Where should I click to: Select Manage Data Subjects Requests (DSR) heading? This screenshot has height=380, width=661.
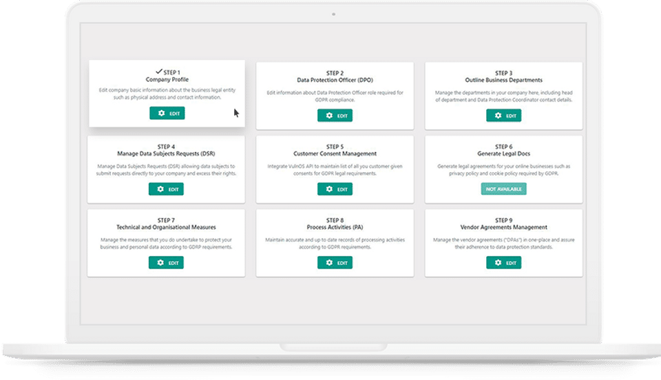coord(166,154)
